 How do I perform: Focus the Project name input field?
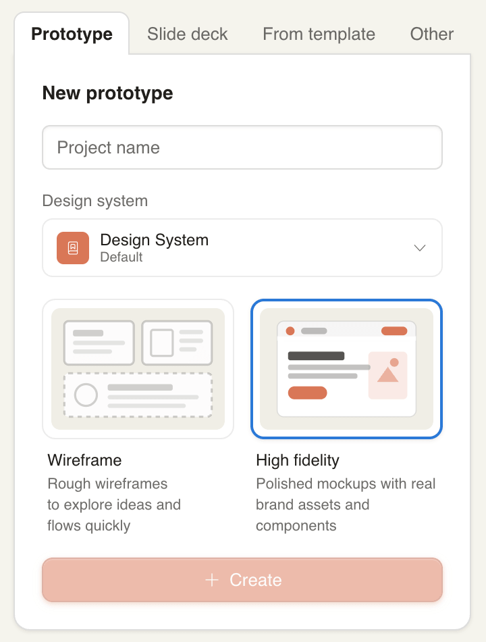(x=242, y=147)
